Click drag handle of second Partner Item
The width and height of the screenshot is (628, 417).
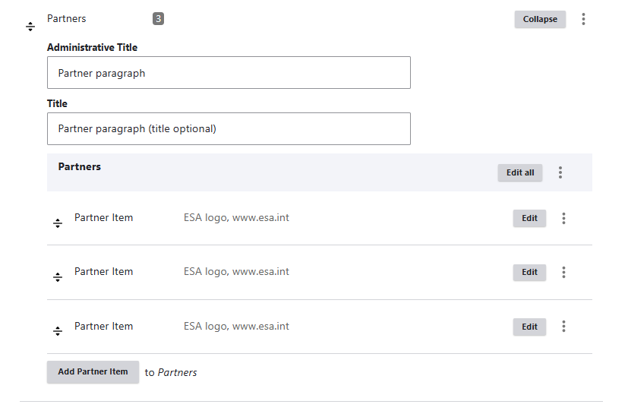coord(58,276)
